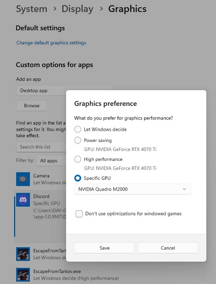Cancel the Graphics preference dialog
This screenshot has width=216, height=284.
[x=168, y=248]
